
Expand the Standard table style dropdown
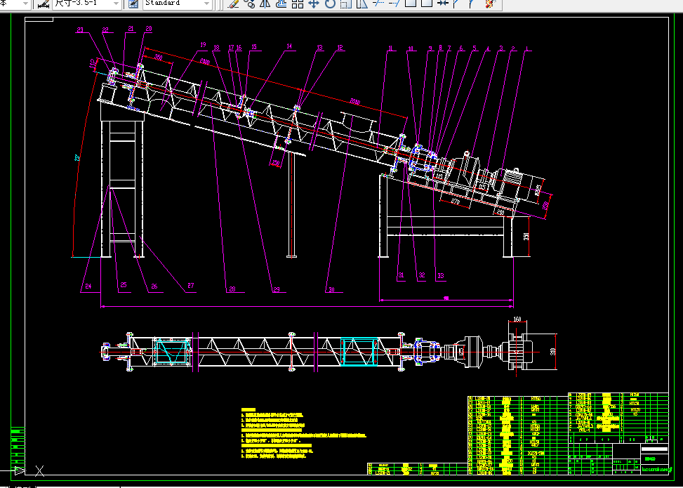point(207,4)
